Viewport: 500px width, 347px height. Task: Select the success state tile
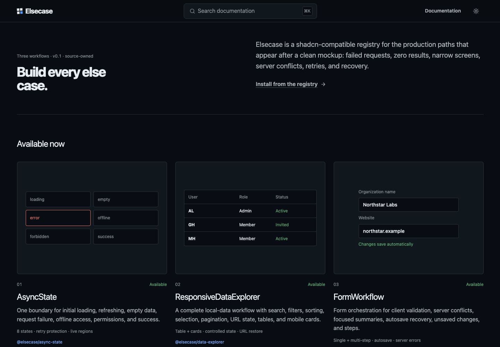[126, 237]
